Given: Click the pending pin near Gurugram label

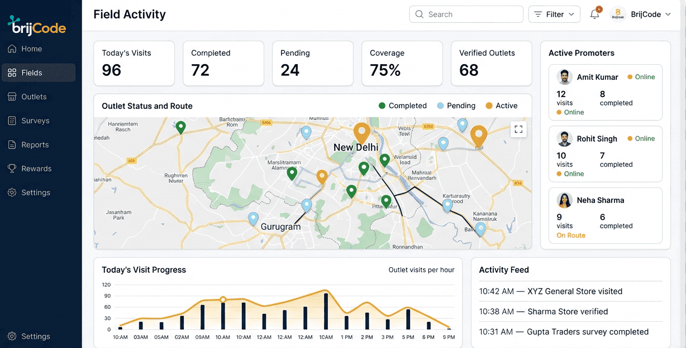Looking at the screenshot, I should pos(253,219).
